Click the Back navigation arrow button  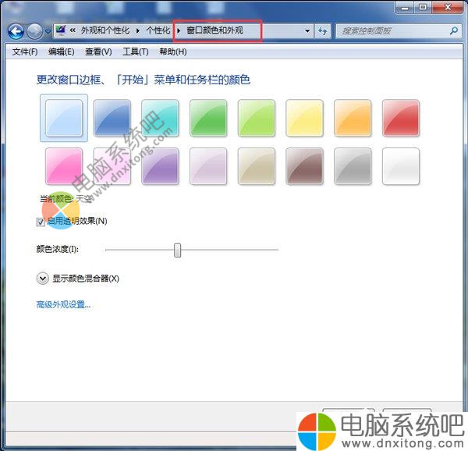click(x=16, y=31)
